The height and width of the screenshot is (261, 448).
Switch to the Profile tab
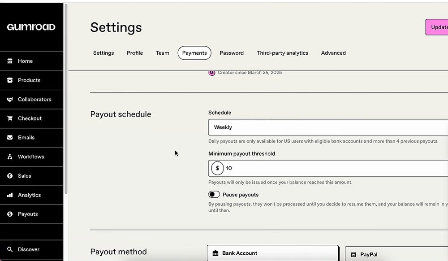pos(135,53)
